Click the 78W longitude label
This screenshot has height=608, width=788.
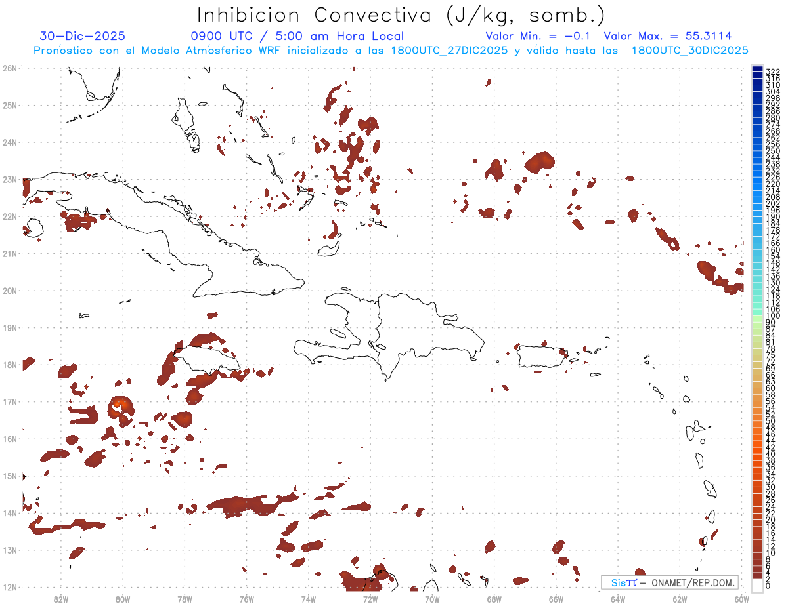(x=185, y=599)
